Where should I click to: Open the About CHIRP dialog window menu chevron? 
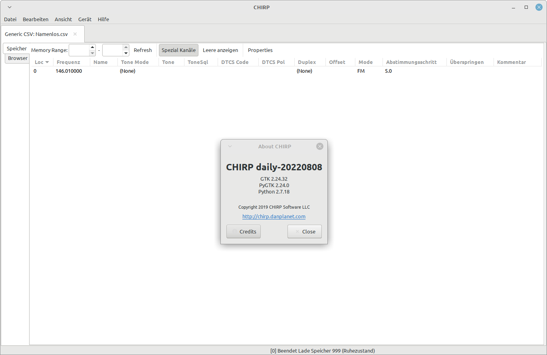(x=230, y=146)
